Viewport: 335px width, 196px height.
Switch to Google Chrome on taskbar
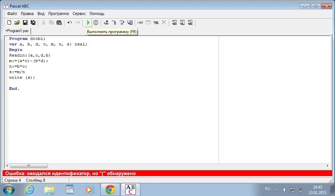[x=110, y=189]
